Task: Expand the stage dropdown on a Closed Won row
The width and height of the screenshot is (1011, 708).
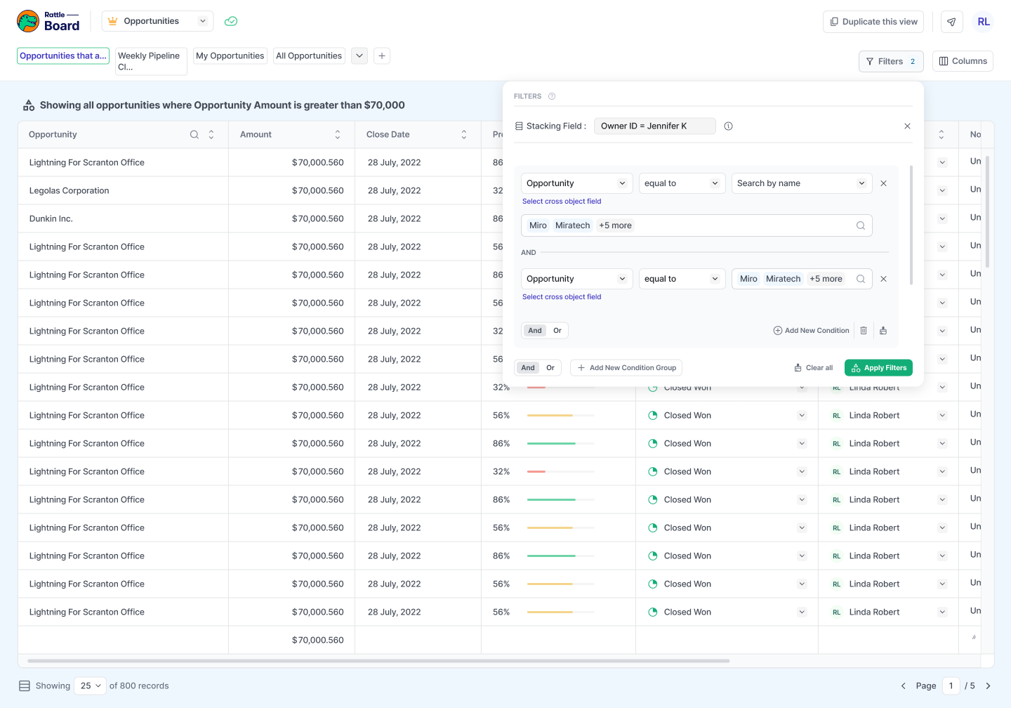Action: point(802,415)
